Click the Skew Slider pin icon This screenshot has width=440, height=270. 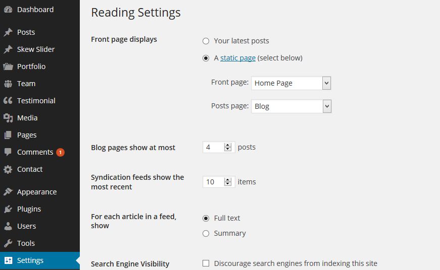pos(8,49)
